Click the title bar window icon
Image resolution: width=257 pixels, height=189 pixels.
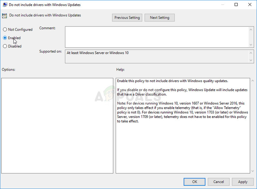pos(5,5)
